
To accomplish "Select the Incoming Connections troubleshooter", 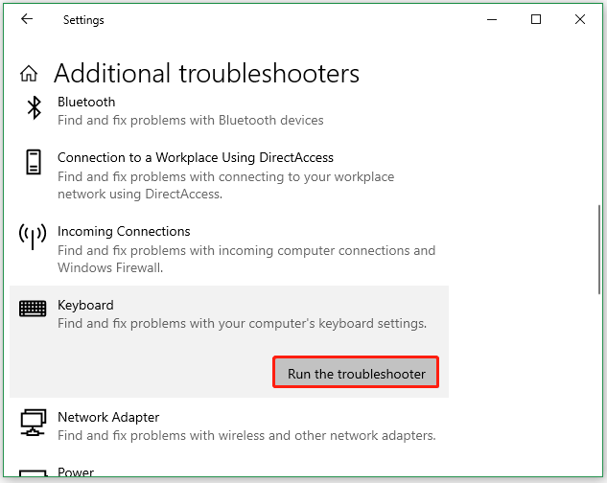I will 124,231.
